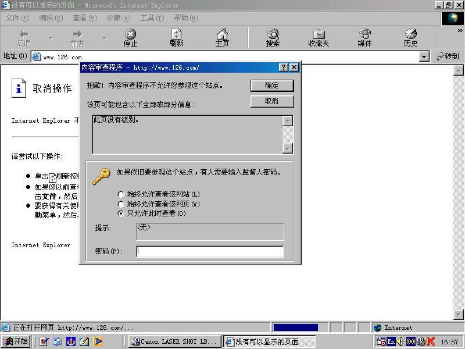Expand the toolbar overflow chevron
Image resolution: width=465 pixels, height=349 pixels.
(x=460, y=31)
